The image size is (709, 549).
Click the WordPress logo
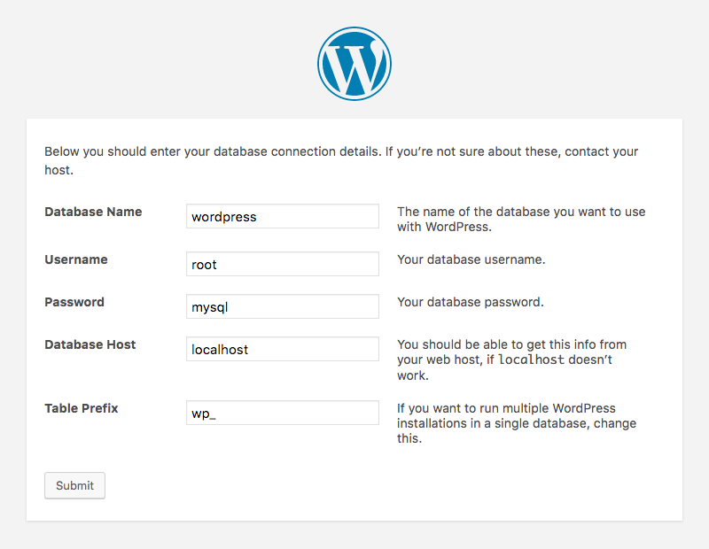354,62
